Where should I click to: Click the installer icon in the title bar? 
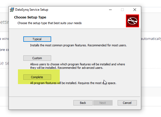pyautogui.click(x=12, y=10)
